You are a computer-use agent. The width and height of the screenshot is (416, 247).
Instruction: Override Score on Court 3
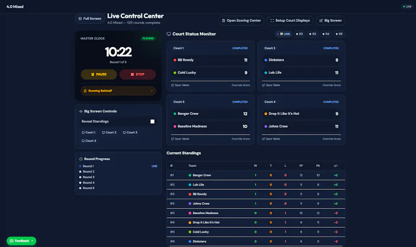pos(241,139)
